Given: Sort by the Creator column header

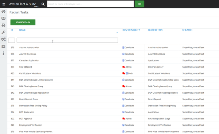Looking at the screenshot, I should click(187, 30).
